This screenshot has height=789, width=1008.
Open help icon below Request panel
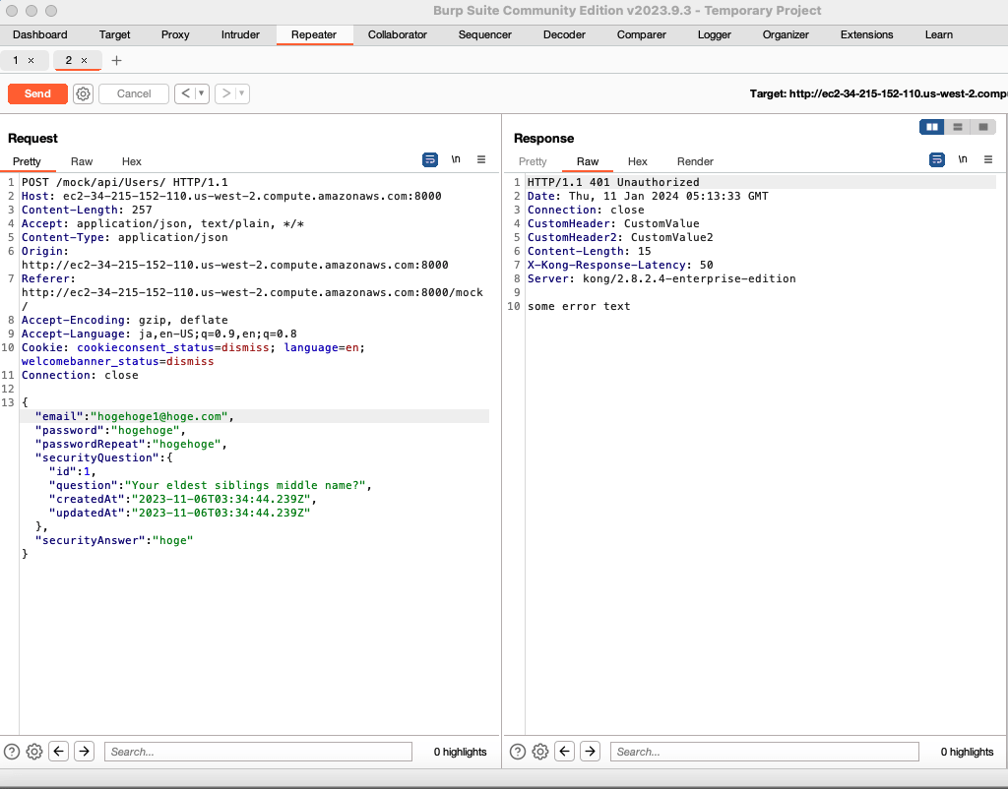point(12,752)
